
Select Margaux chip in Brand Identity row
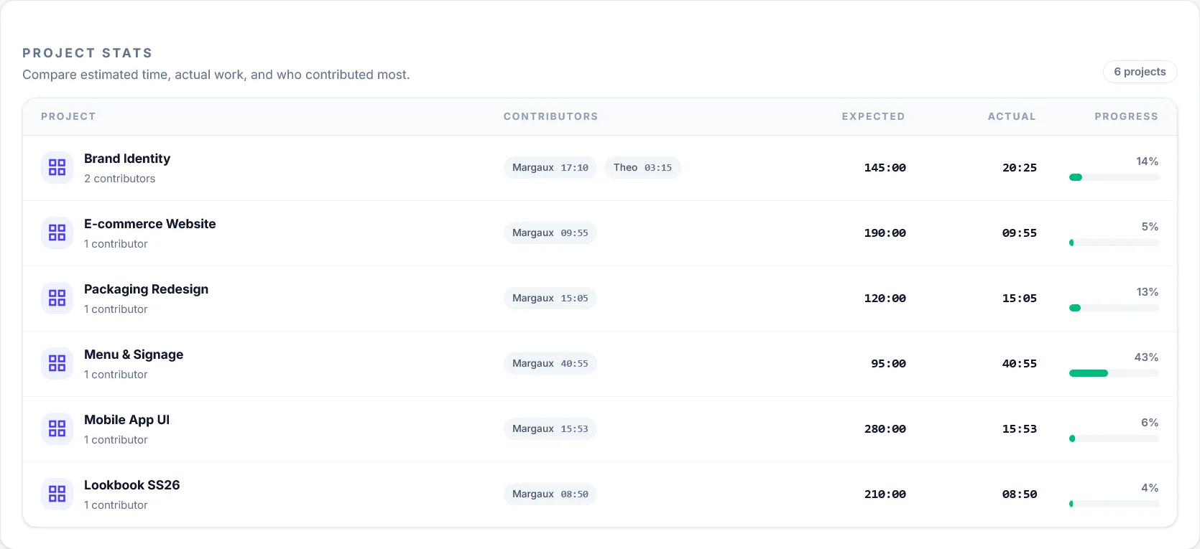coord(550,167)
